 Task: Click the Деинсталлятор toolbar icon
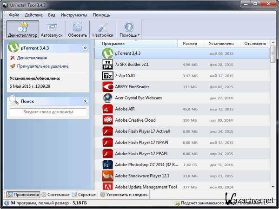pyautogui.click(x=22, y=27)
